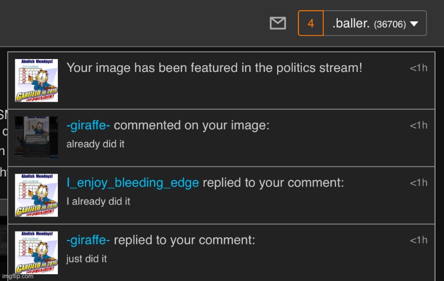Click the orange notification count 4

pos(311,24)
